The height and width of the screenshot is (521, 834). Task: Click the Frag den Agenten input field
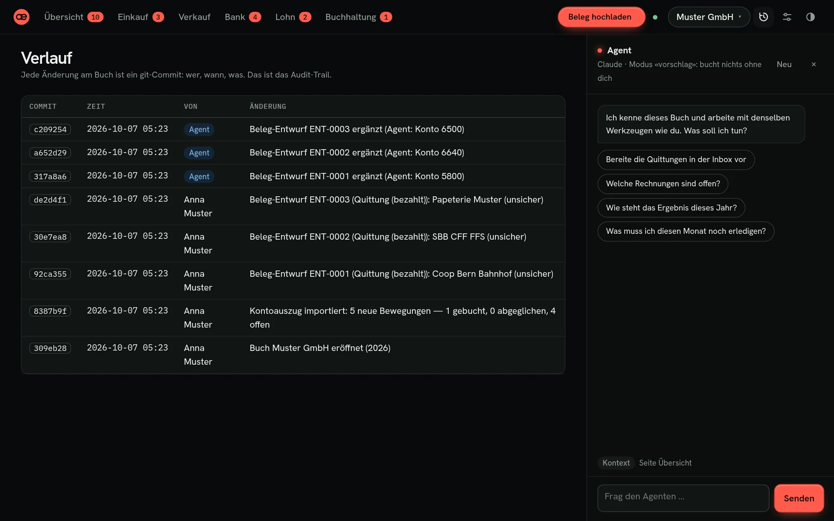tap(683, 498)
